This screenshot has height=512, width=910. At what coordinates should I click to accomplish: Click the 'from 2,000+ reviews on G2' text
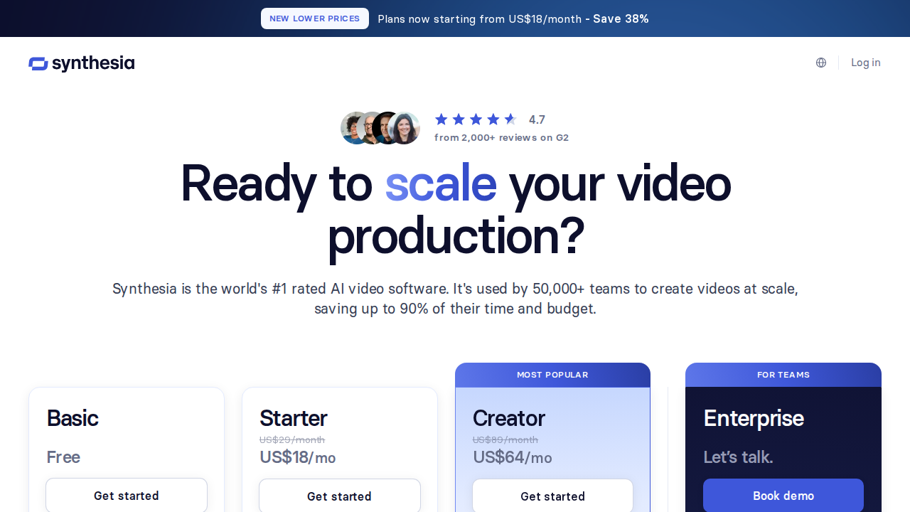[501, 137]
